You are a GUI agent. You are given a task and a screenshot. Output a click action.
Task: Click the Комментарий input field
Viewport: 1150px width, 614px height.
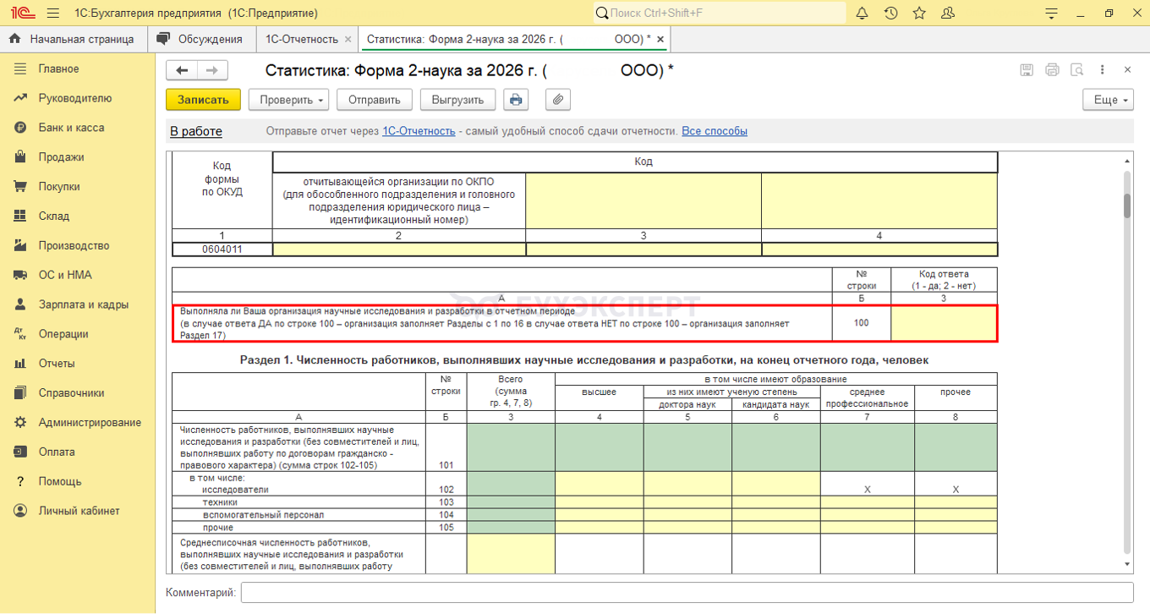(x=687, y=592)
